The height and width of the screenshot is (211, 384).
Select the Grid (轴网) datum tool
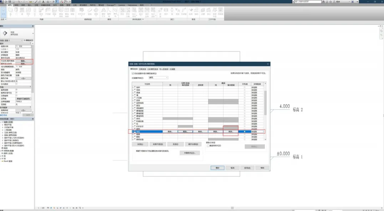click(x=196, y=11)
